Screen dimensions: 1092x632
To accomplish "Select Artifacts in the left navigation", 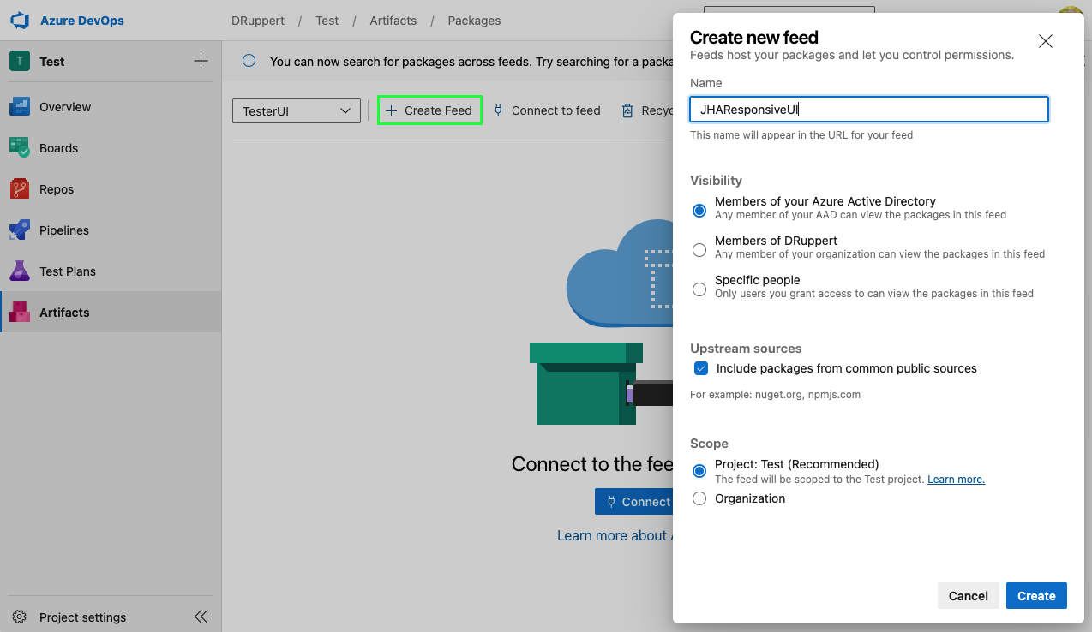I will (x=64, y=313).
